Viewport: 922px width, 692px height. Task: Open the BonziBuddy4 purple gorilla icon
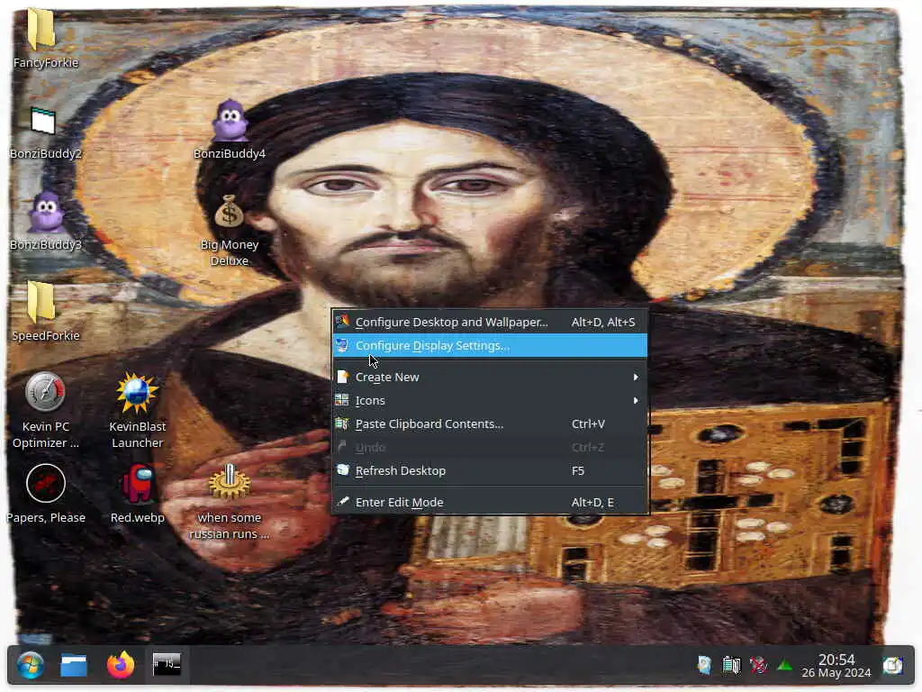pyautogui.click(x=230, y=130)
